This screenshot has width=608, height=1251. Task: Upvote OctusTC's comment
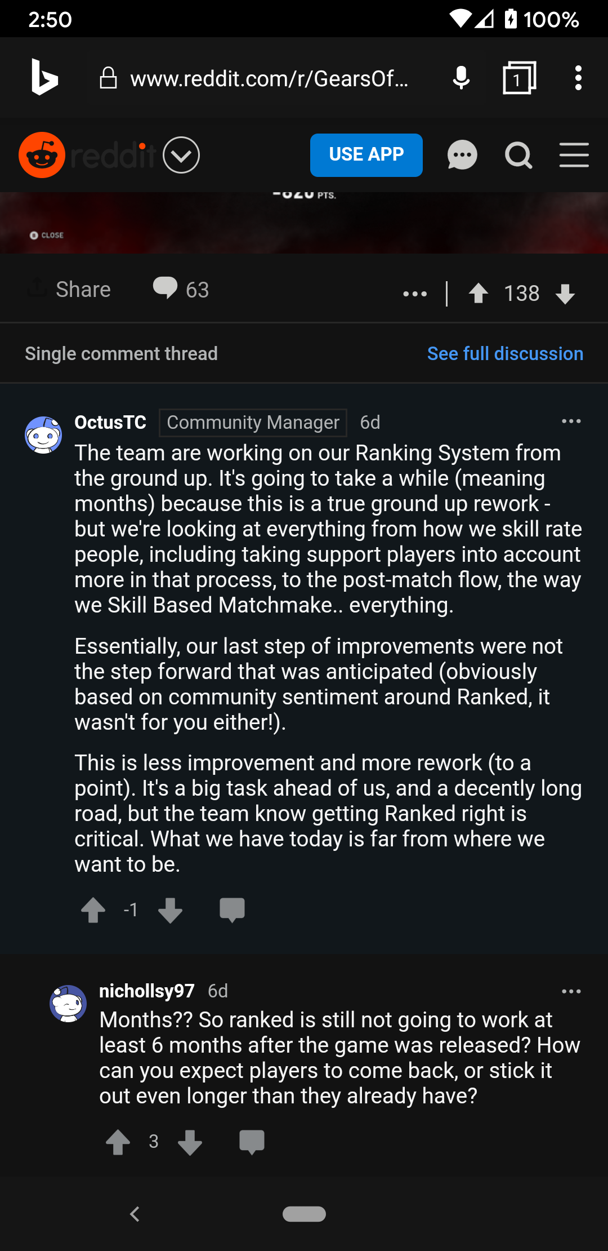coord(93,910)
